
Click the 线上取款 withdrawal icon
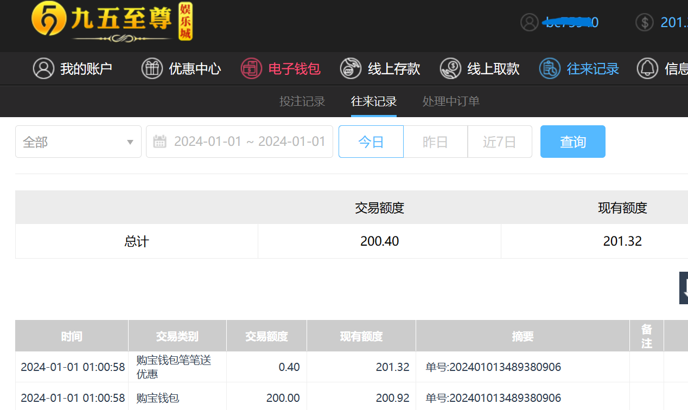point(450,69)
